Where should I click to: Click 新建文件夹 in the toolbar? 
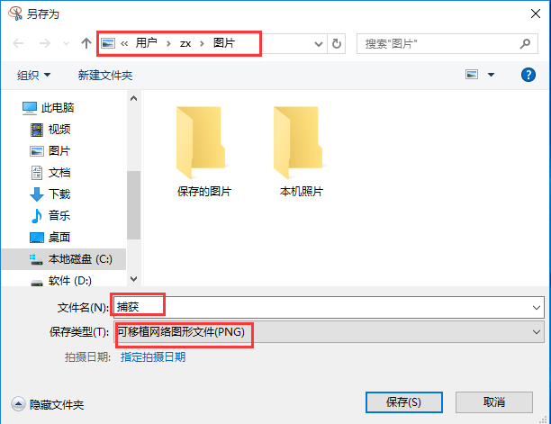pyautogui.click(x=105, y=75)
